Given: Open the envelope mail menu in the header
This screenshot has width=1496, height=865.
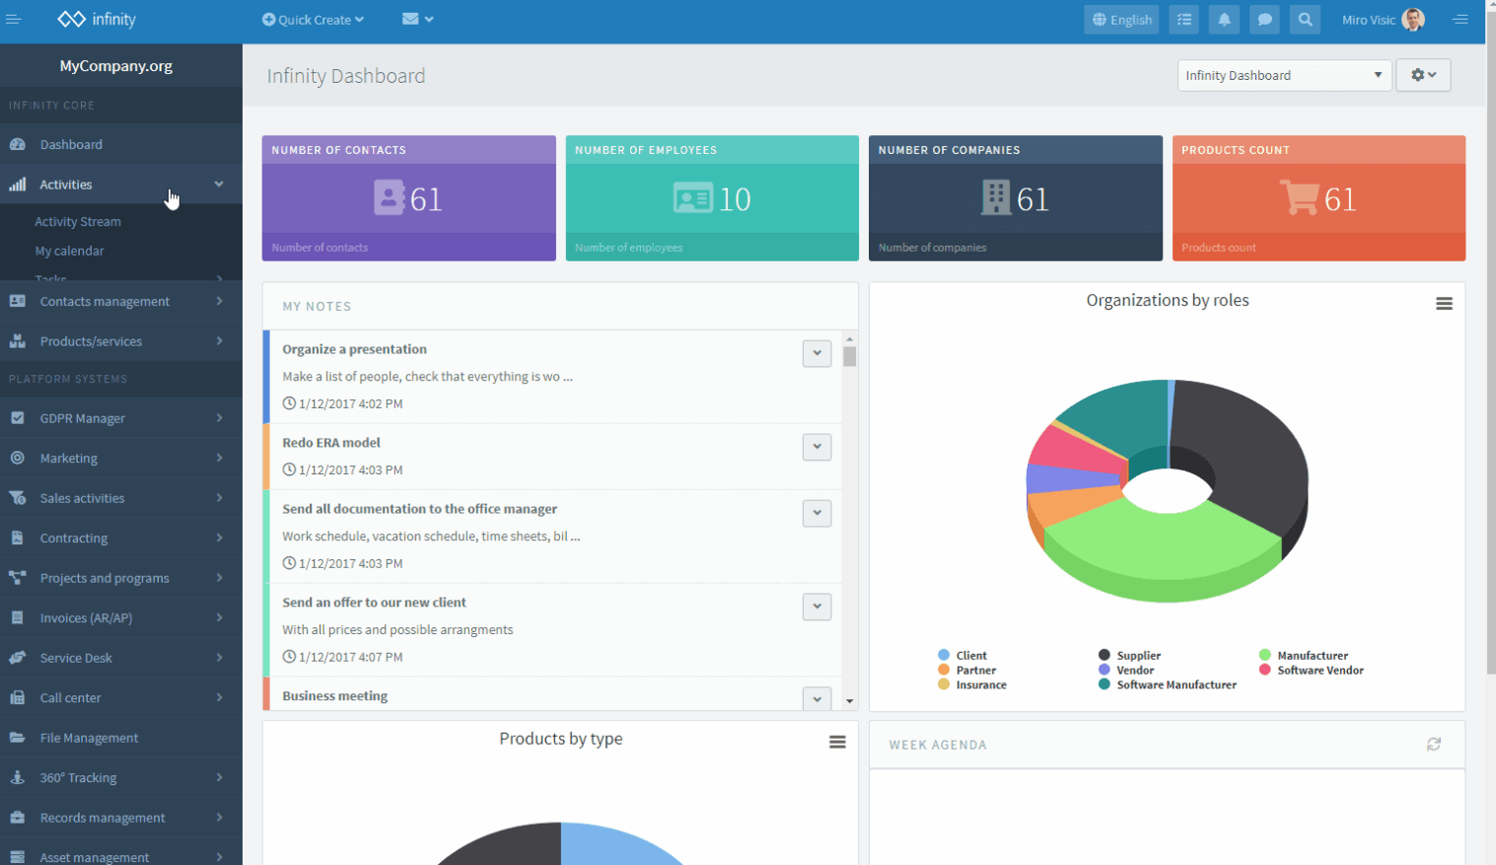Looking at the screenshot, I should point(418,19).
